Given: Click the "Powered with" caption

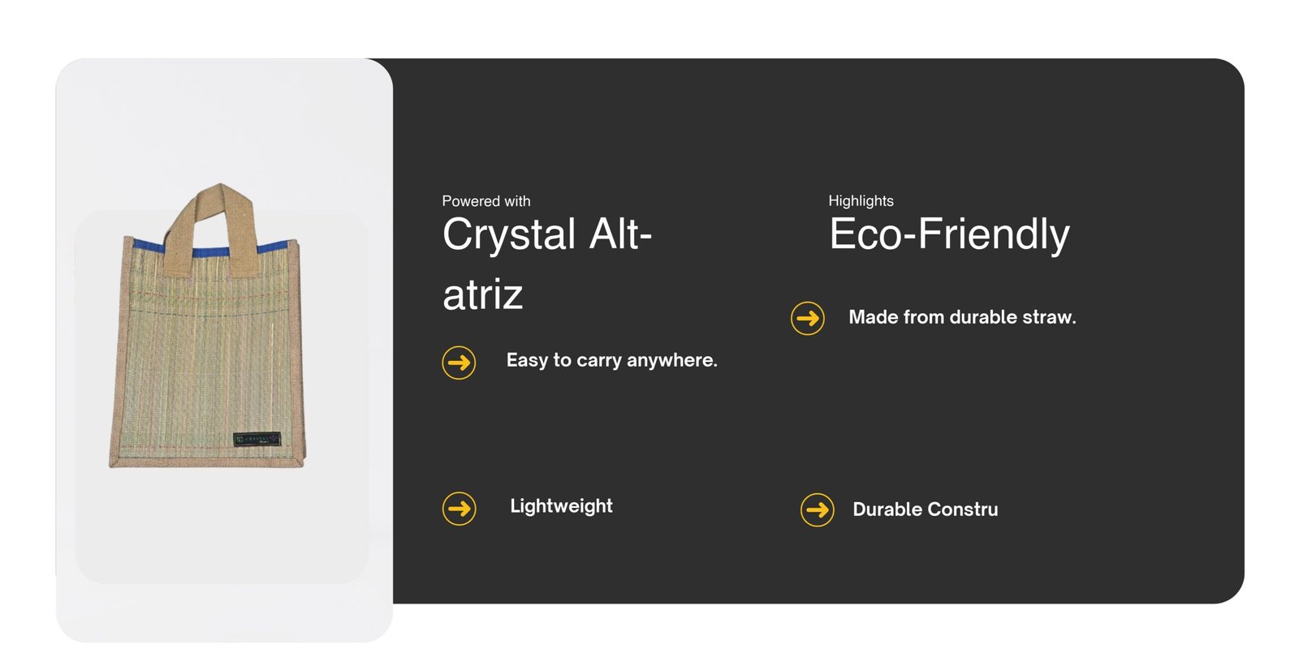Looking at the screenshot, I should click(486, 201).
